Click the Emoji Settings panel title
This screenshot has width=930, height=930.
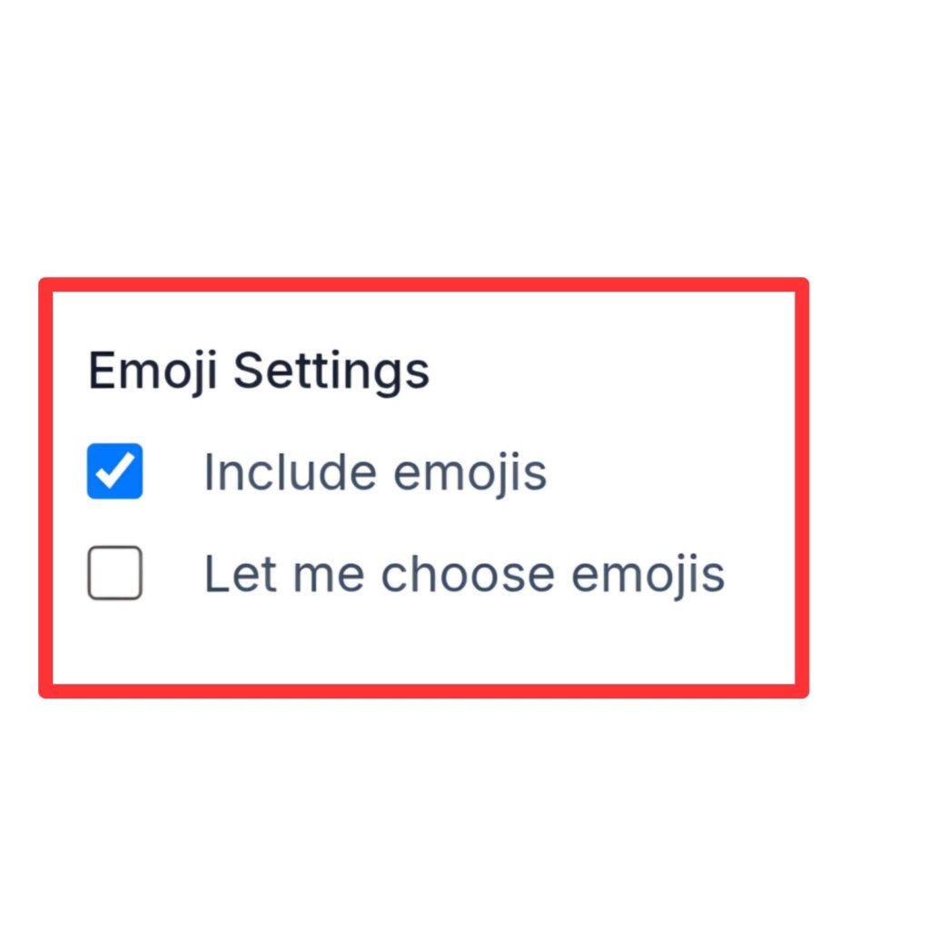pyautogui.click(x=259, y=370)
